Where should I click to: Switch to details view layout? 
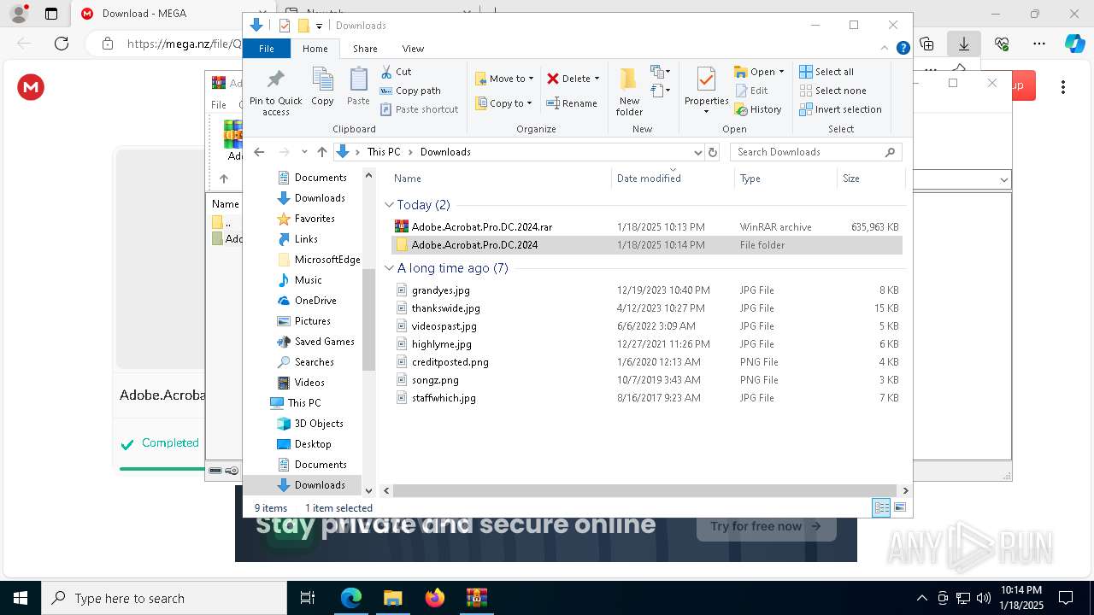(x=881, y=507)
